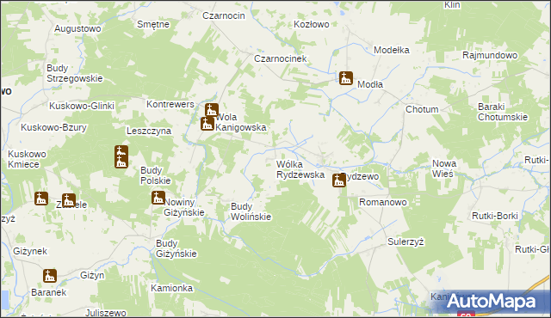Click the leftmost church icon near Zdziele
The width and height of the screenshot is (551, 318).
coord(41,199)
